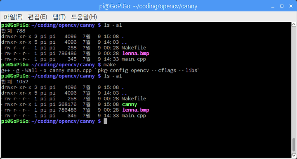Click the g++ compile command line
The image size is (297, 159).
tap(100, 70)
